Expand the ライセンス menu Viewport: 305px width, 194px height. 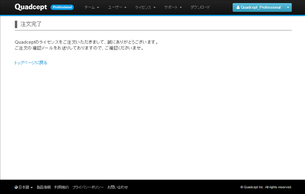click(x=145, y=8)
